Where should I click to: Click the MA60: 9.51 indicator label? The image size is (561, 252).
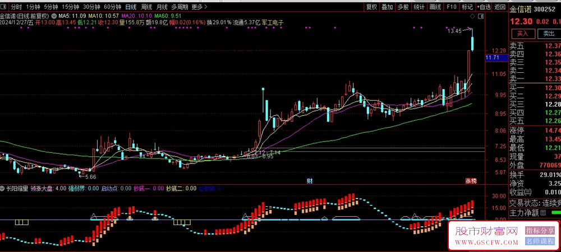pos(168,16)
